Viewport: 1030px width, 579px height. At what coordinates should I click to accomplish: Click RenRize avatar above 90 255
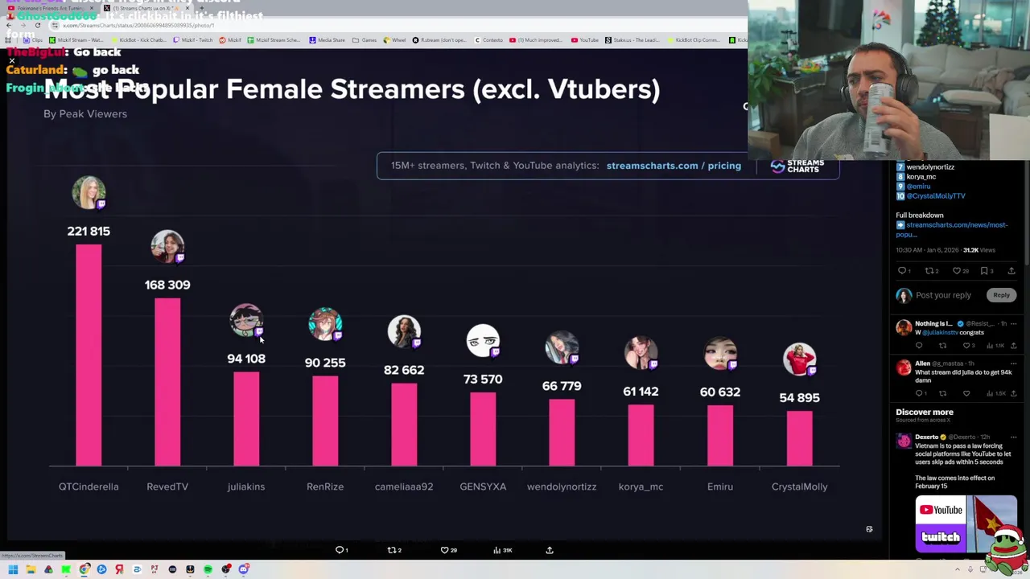(x=325, y=324)
